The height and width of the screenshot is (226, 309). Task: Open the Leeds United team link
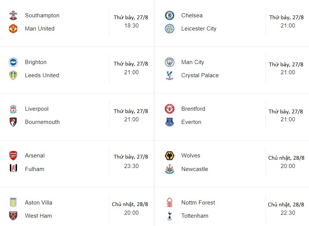coord(42,75)
